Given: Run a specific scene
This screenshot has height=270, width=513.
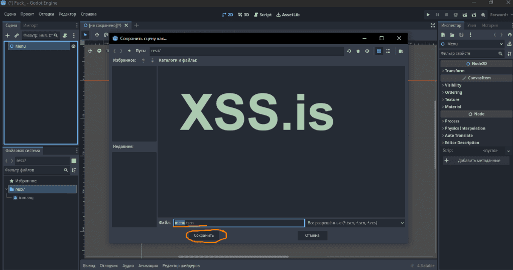Looking at the screenshot, I should pos(474,15).
